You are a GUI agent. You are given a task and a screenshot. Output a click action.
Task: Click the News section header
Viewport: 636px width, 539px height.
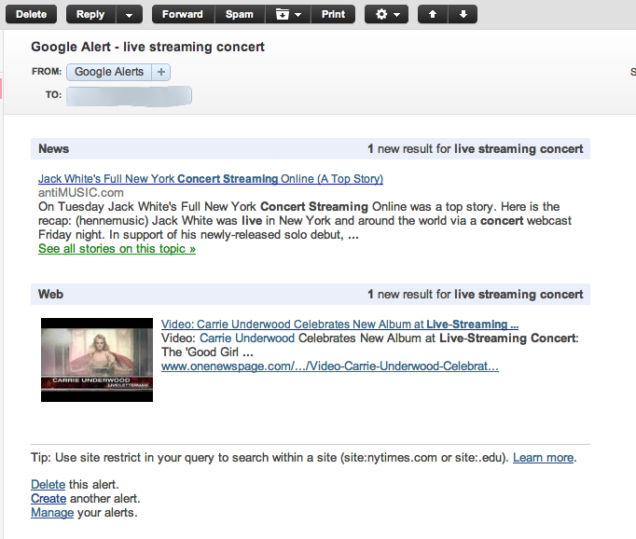(311, 149)
